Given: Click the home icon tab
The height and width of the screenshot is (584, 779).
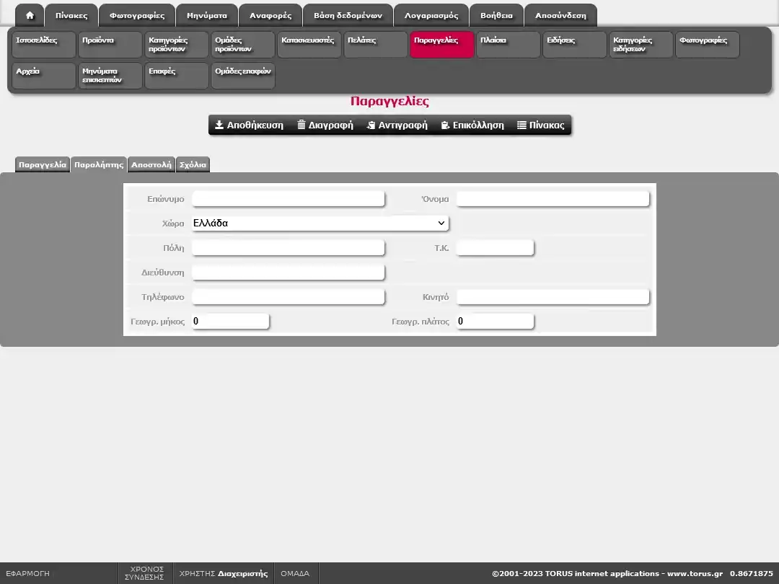Looking at the screenshot, I should (30, 15).
